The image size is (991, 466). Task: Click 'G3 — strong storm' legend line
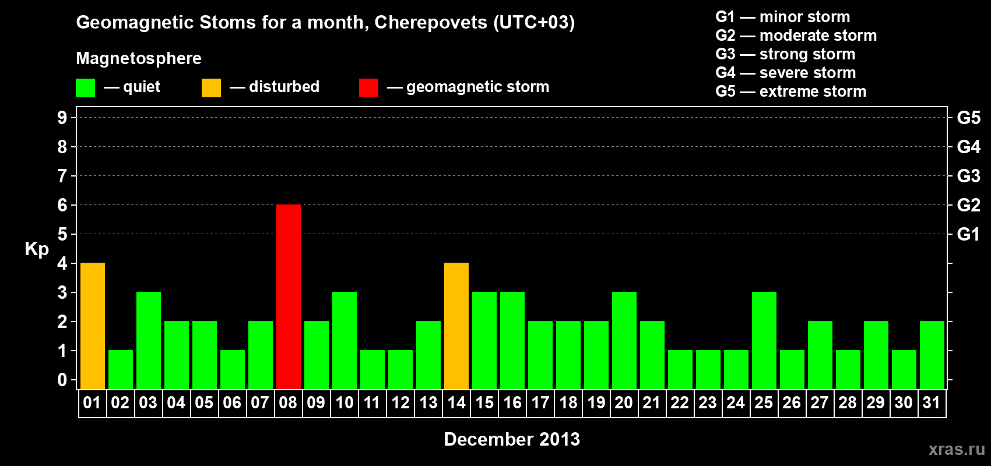(x=785, y=54)
